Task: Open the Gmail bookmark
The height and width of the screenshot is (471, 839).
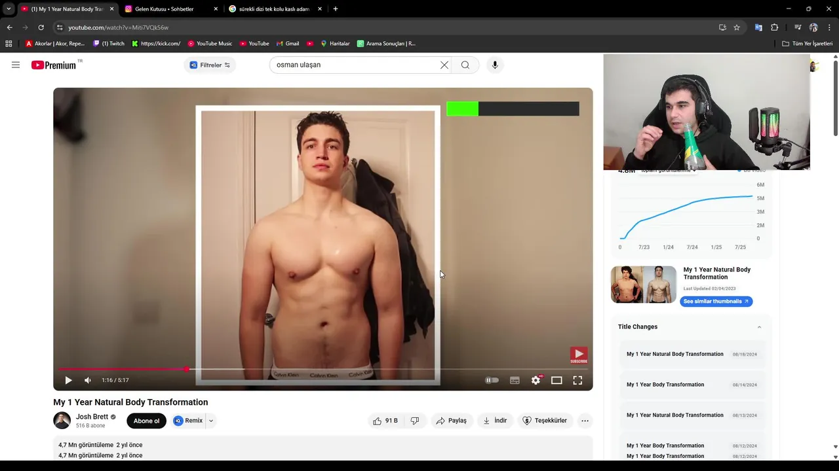Action: click(288, 44)
